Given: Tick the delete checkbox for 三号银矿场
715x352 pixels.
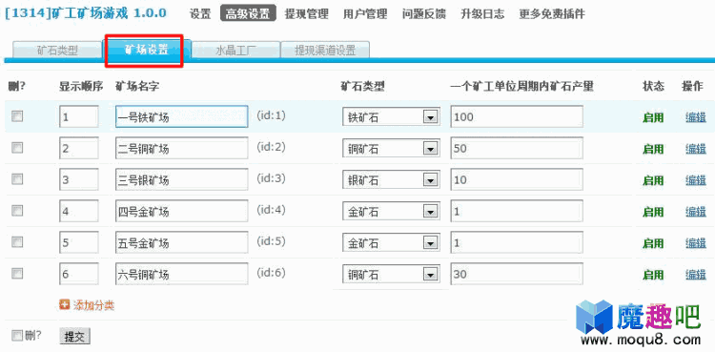Looking at the screenshot, I should (x=17, y=179).
